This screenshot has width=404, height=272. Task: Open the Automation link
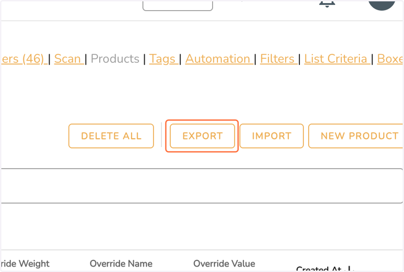(219, 59)
